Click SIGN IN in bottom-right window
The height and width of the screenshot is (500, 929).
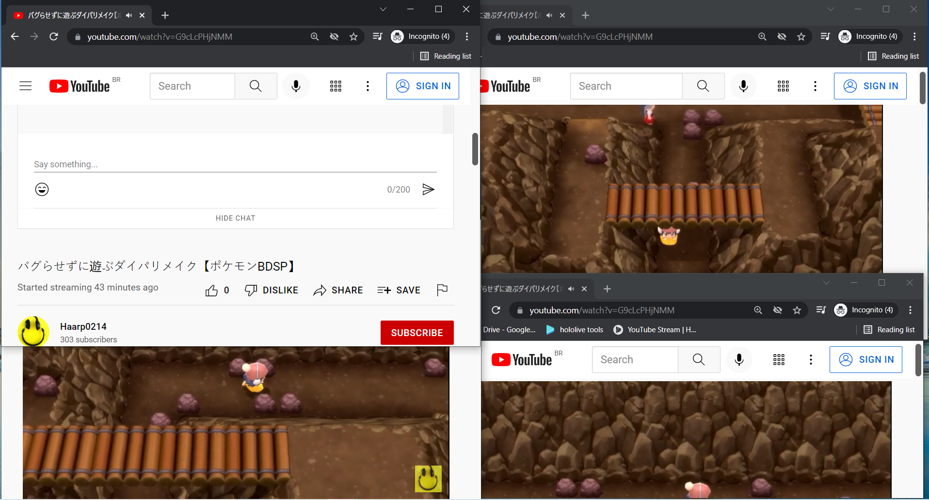pyautogui.click(x=866, y=359)
